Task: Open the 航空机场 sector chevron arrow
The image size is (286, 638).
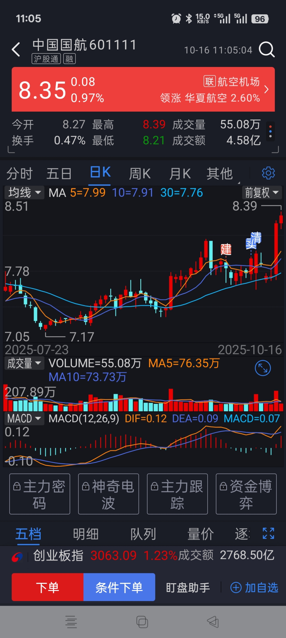Action: pyautogui.click(x=266, y=89)
